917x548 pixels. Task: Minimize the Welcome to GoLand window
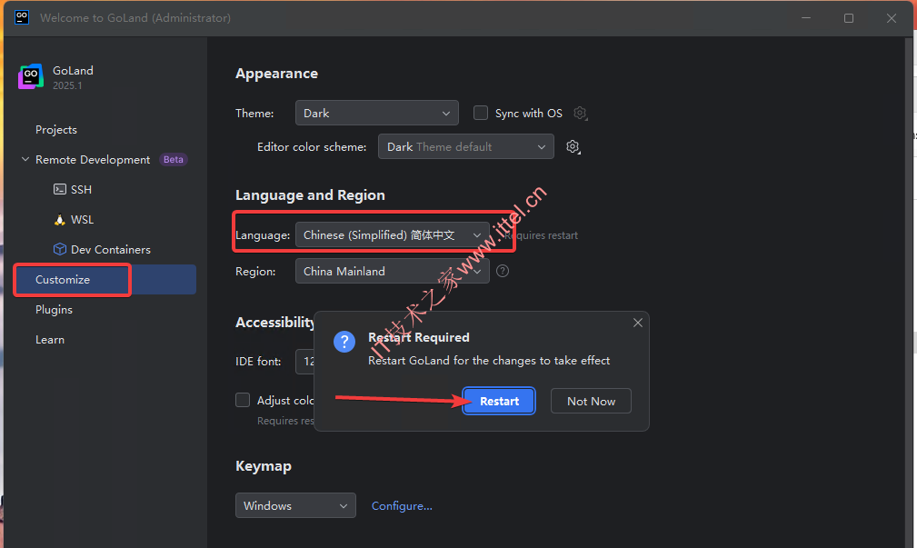pos(806,18)
